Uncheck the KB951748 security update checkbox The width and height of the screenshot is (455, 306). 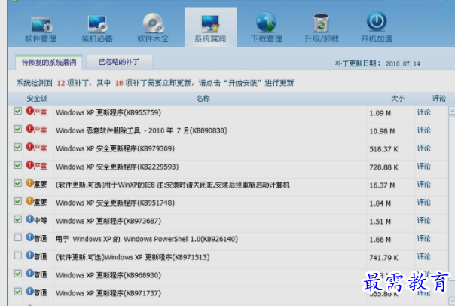17,201
